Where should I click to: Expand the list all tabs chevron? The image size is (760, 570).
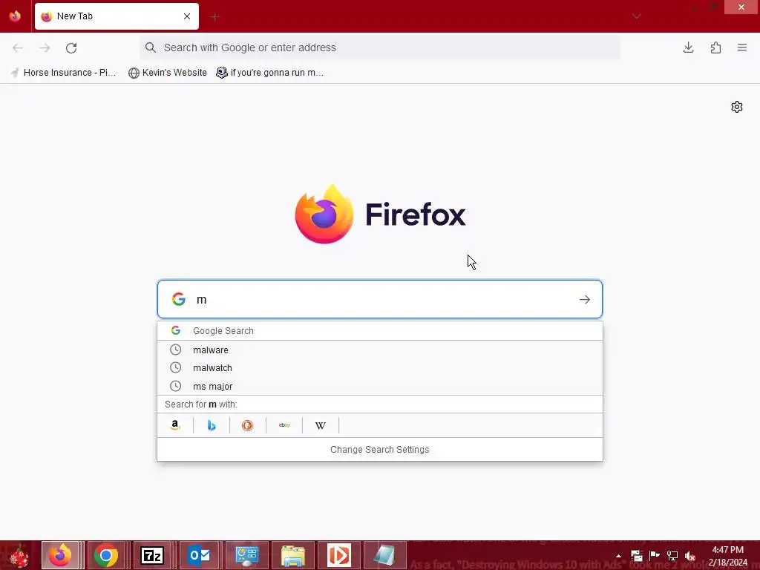click(x=636, y=16)
